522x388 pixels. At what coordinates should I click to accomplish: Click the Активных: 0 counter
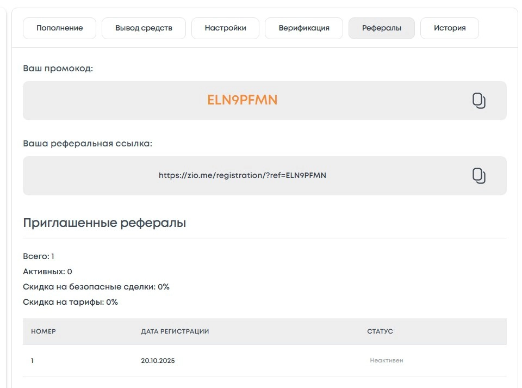coord(48,272)
